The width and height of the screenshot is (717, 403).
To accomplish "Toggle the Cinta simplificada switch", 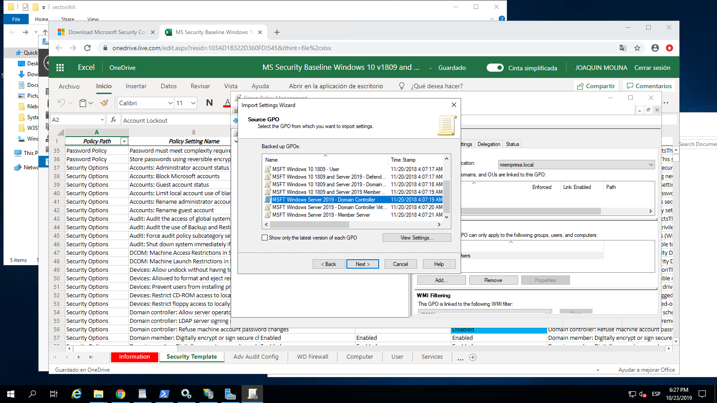I will tap(495, 68).
